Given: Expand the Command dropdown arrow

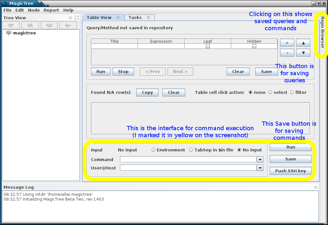Looking at the screenshot, I should tap(260, 160).
